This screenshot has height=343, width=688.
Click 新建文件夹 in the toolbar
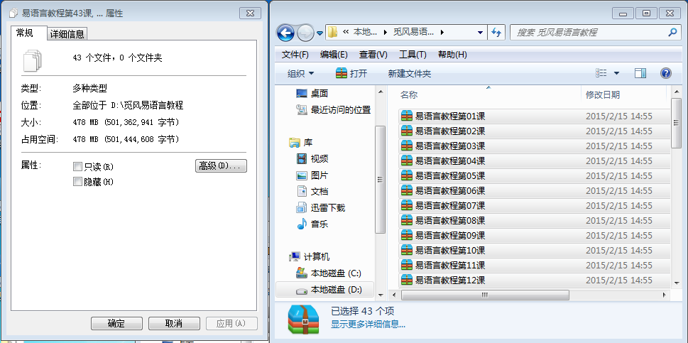(410, 74)
